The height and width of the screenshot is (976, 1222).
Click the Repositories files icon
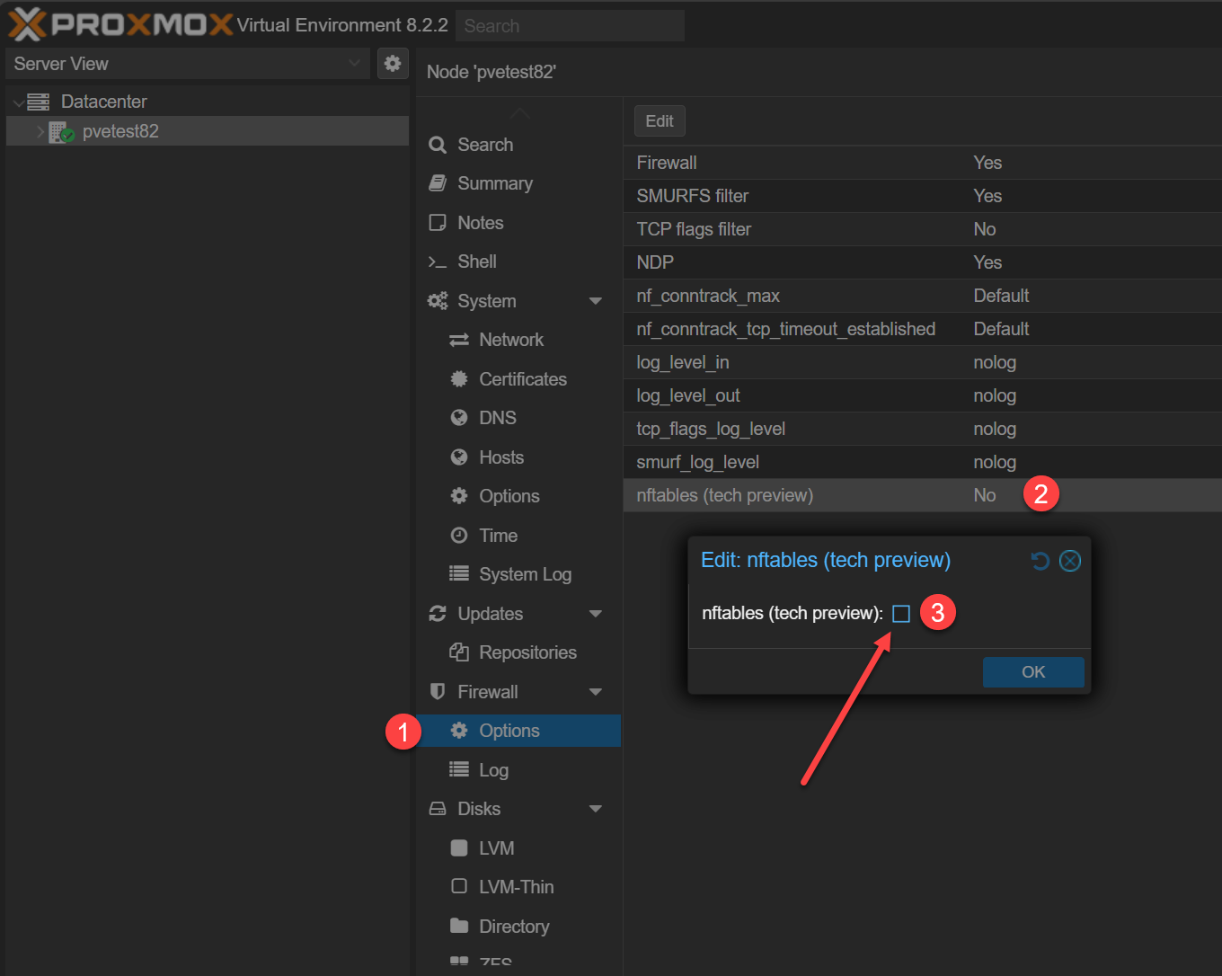[459, 652]
